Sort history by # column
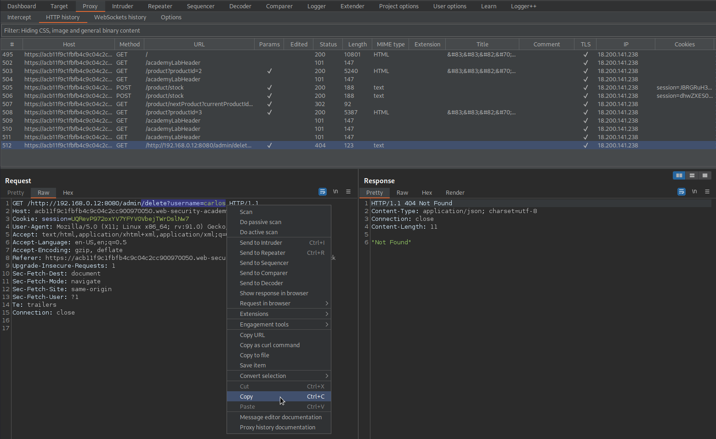The width and height of the screenshot is (716, 439). tap(12, 44)
